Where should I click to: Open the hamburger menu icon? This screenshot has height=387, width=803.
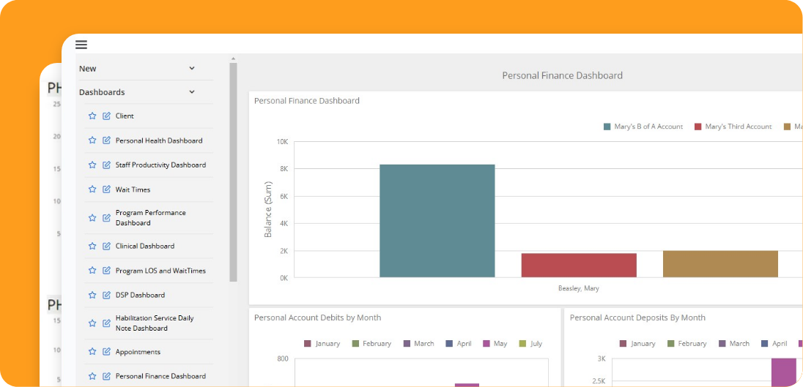tap(81, 45)
